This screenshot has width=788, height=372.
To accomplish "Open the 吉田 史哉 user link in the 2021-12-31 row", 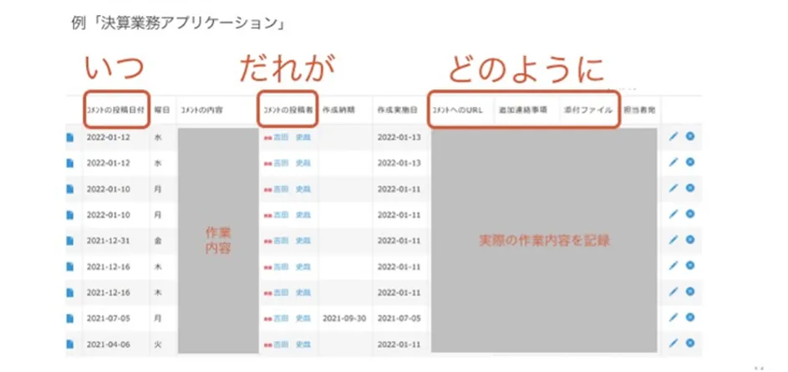I will click(292, 241).
